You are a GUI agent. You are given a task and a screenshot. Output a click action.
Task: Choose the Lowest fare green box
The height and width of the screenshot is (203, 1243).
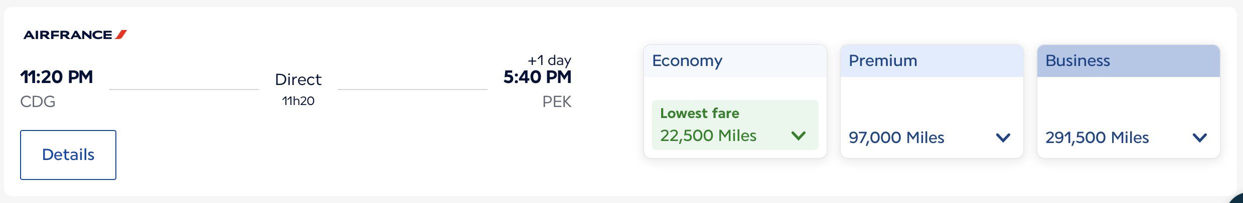click(735, 125)
